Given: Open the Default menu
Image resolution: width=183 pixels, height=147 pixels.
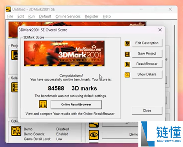Looking at the screenshot, I should 45,16.
